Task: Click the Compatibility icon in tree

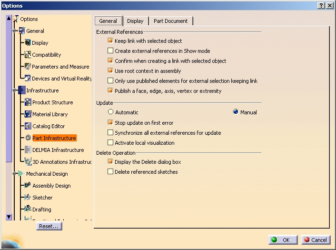Action: (28, 54)
